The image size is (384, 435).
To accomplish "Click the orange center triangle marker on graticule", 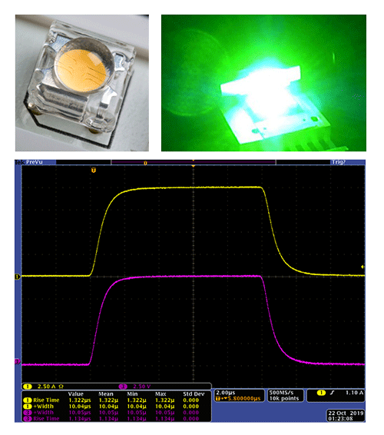I will point(194,166).
